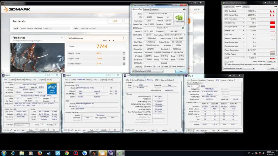Open the network tray icon

pyautogui.click(x=260, y=153)
